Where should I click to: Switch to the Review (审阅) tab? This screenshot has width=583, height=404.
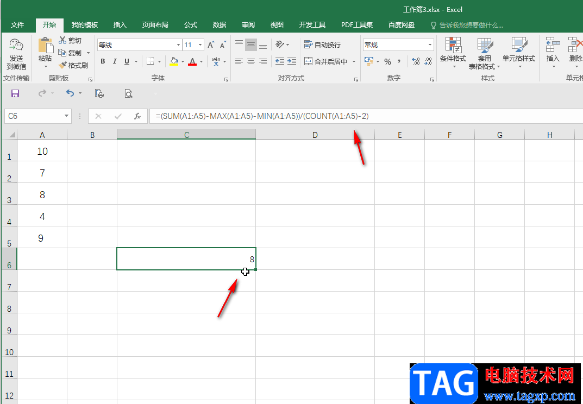click(248, 25)
